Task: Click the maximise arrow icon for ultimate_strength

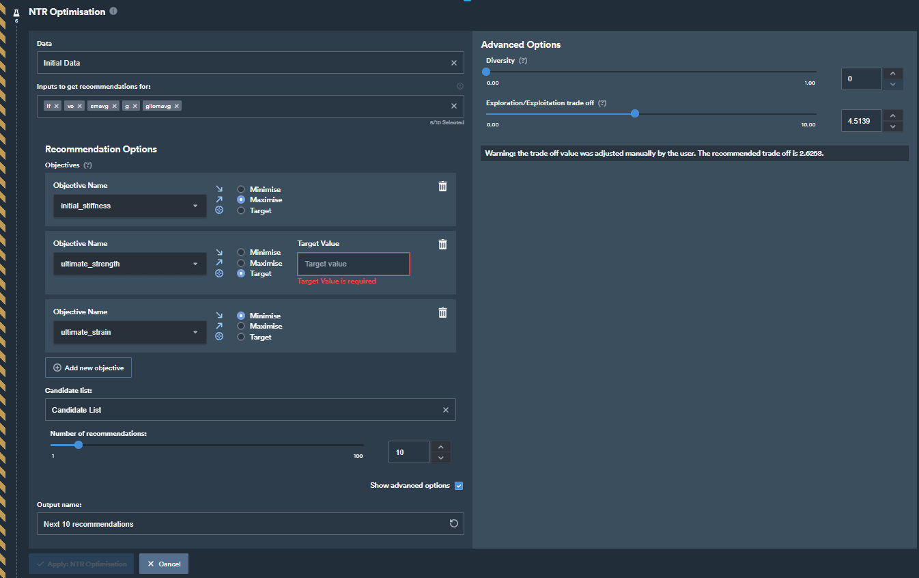Action: click(219, 262)
